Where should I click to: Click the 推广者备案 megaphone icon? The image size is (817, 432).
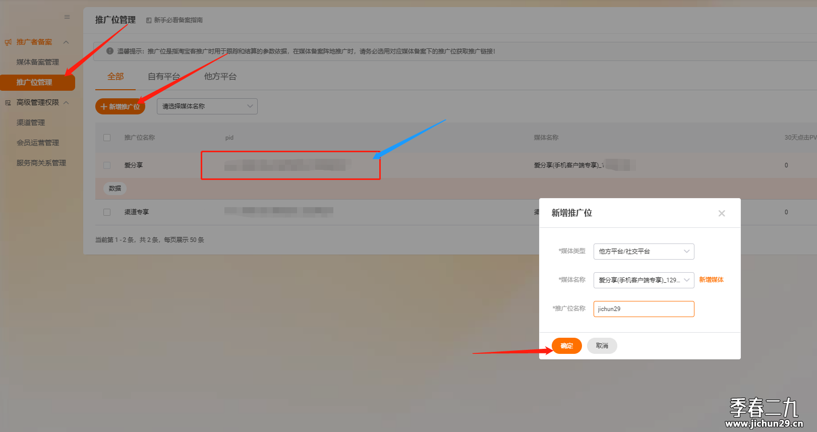pos(8,42)
